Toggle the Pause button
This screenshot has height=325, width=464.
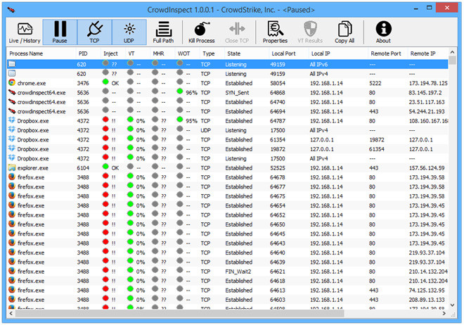pyautogui.click(x=60, y=32)
